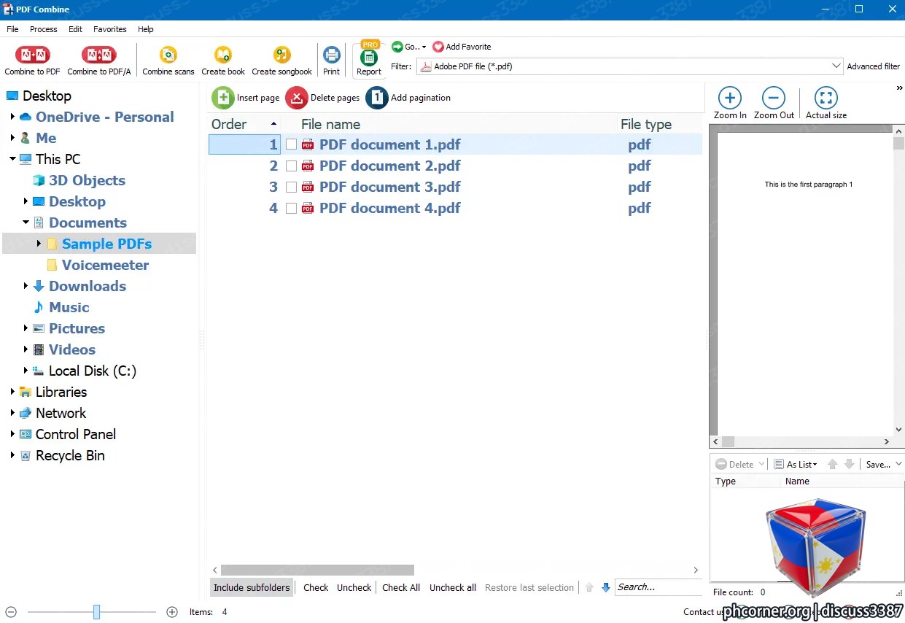905x623 pixels.
Task: Zoom In on the preview
Action: click(730, 98)
